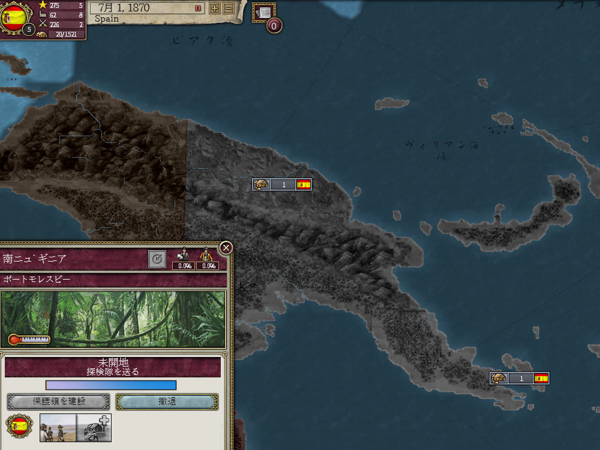The height and width of the screenshot is (450, 600).
Task: Select the Port Moresby Spanish colony marker
Action: coord(520,378)
